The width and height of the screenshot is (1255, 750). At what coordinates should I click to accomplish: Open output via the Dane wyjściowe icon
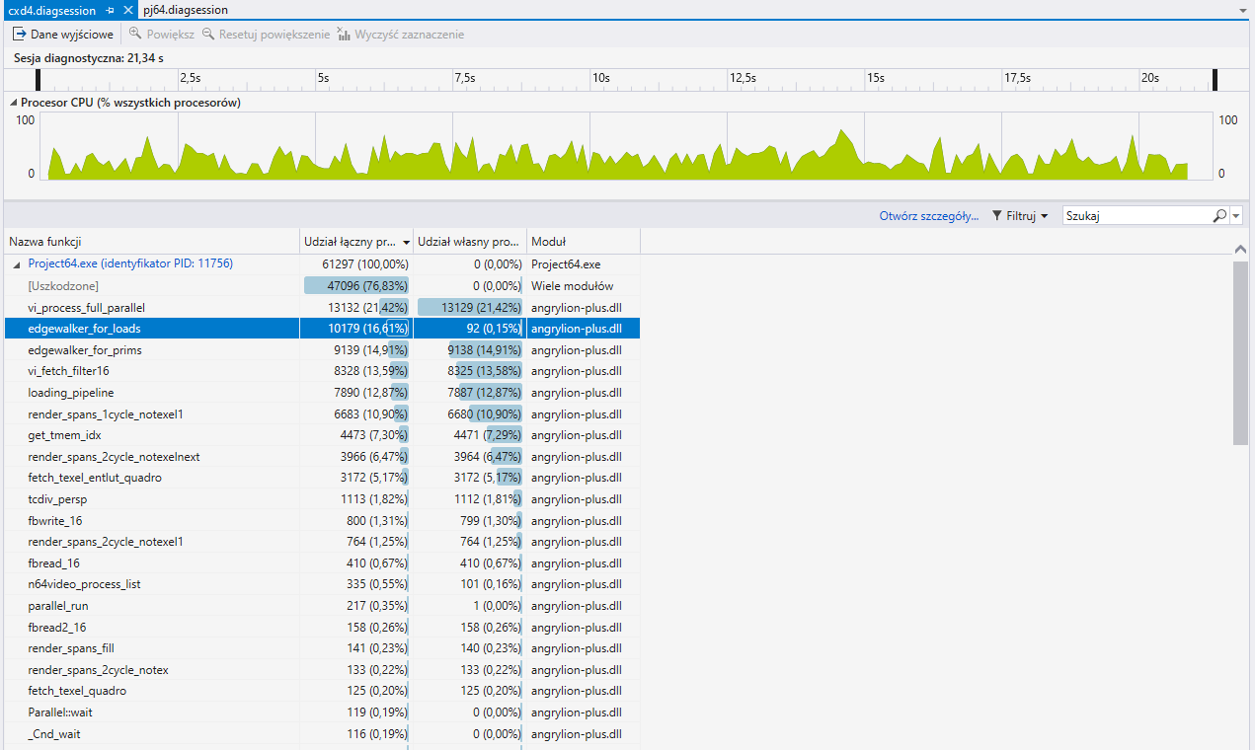(20, 34)
